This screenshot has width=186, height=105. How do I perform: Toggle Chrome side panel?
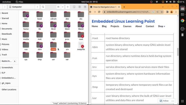coord(167,12)
